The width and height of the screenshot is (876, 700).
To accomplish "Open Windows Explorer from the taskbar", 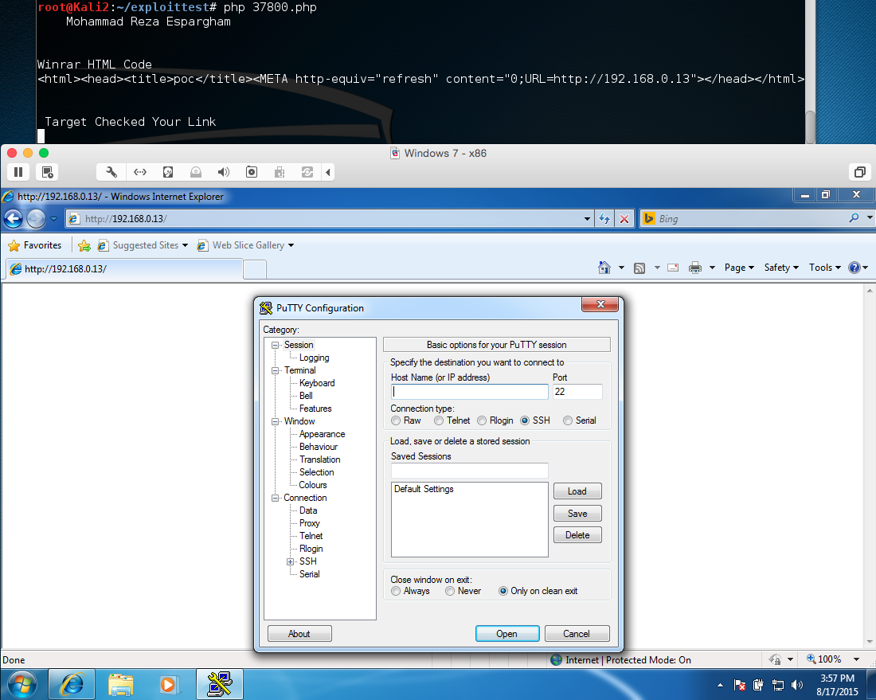I will 121,684.
